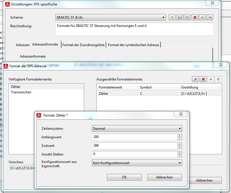Viewport: 231px width, 193px height.
Task: Increase the Endwert with its up arrow
Action: pos(179,144)
